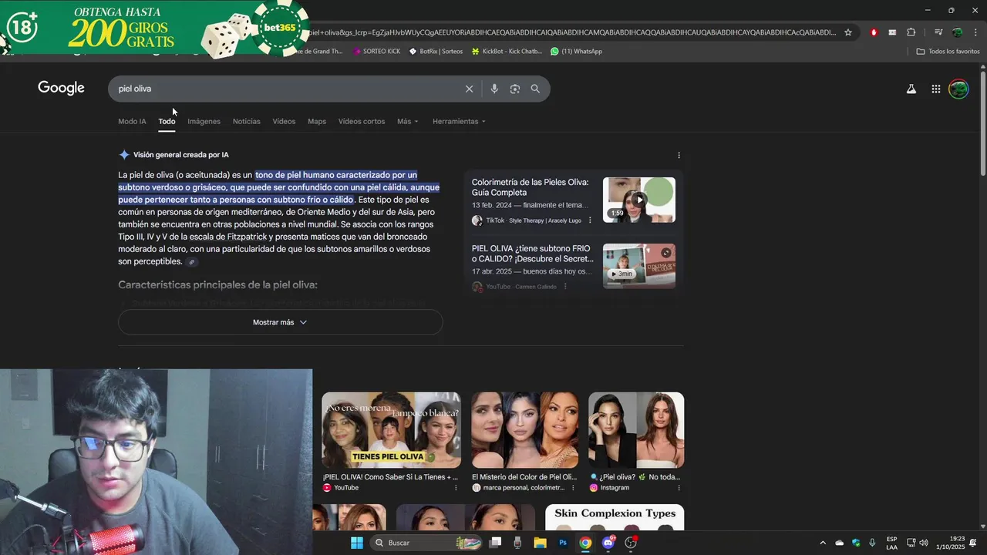Open the 3min YouTube video thumbnail

click(639, 266)
